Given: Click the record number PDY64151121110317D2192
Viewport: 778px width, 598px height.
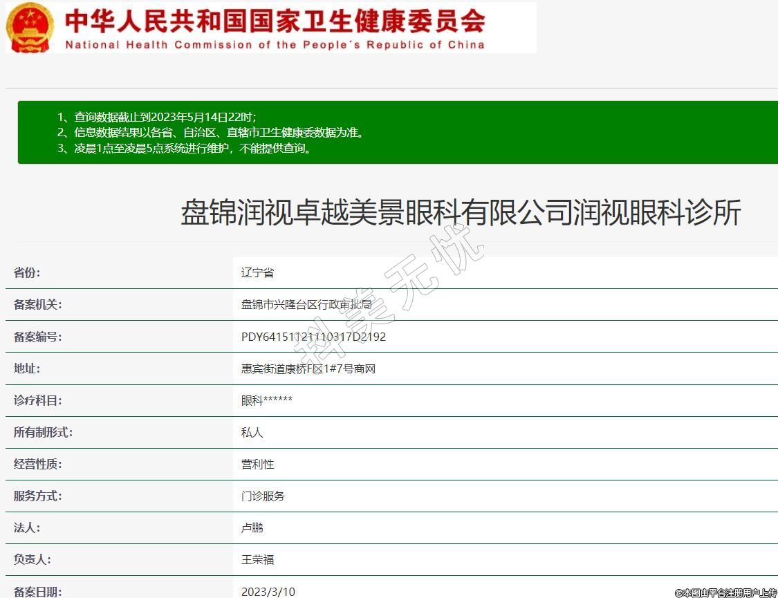Looking at the screenshot, I should pos(313,337).
